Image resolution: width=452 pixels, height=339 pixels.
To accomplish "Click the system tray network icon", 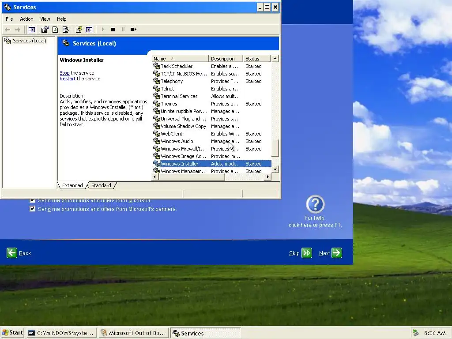I will coord(415,333).
